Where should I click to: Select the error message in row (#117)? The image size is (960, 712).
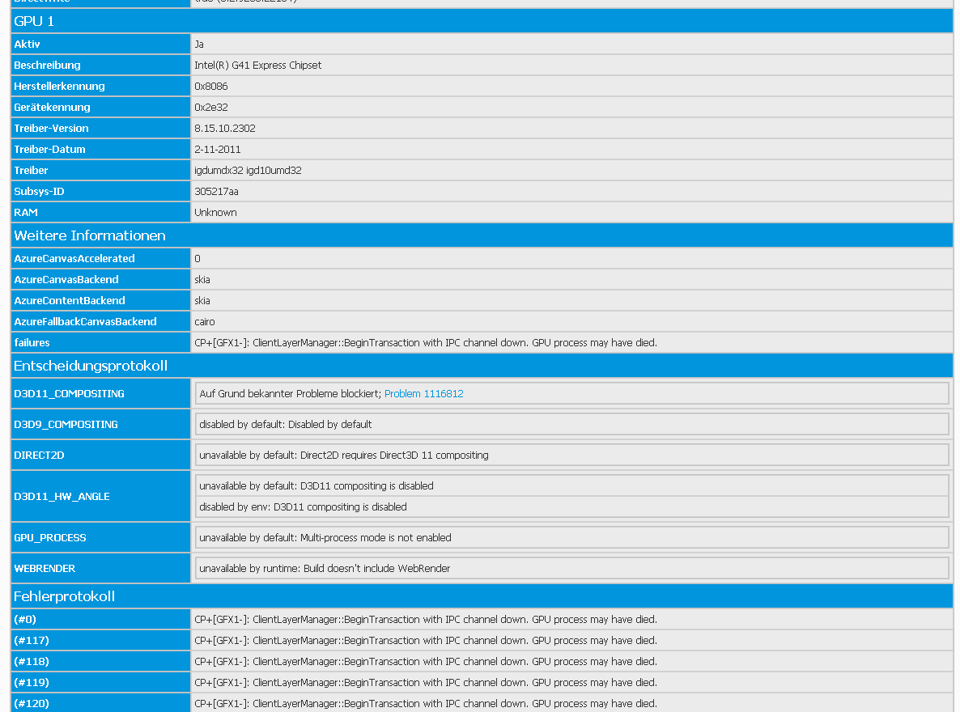426,640
